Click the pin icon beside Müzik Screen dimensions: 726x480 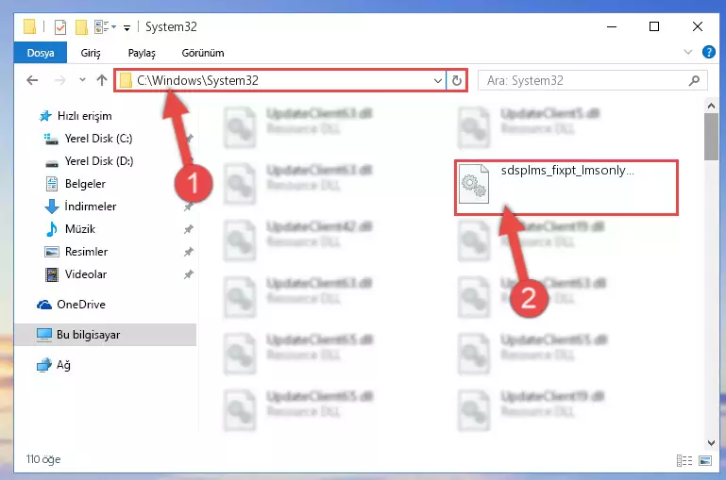tap(189, 229)
